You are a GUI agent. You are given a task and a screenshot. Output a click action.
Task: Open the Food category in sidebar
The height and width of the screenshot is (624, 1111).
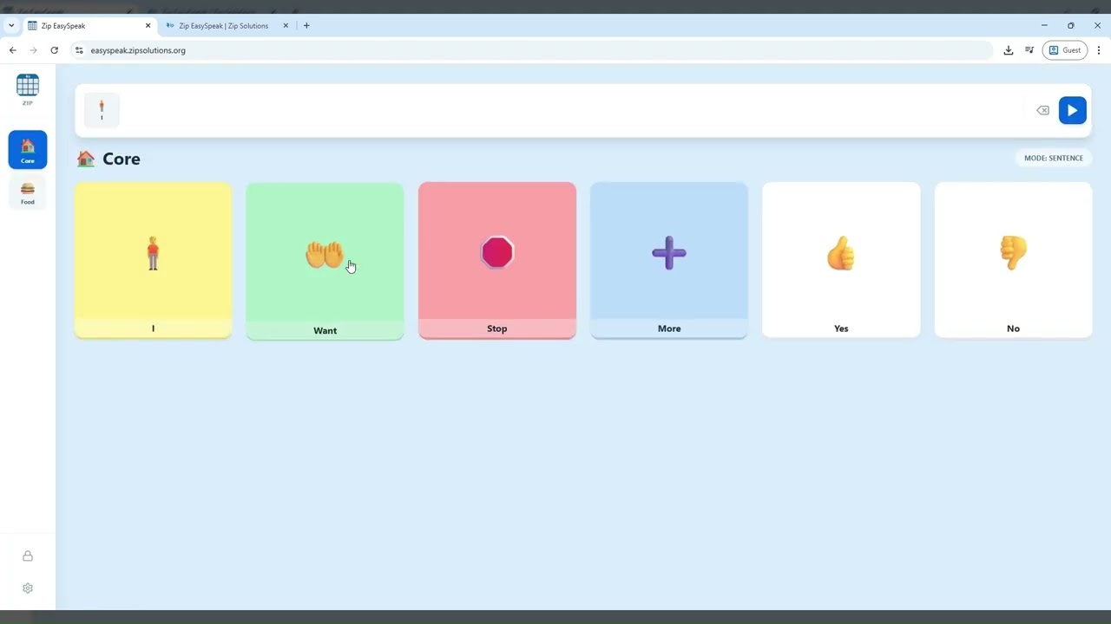28,192
